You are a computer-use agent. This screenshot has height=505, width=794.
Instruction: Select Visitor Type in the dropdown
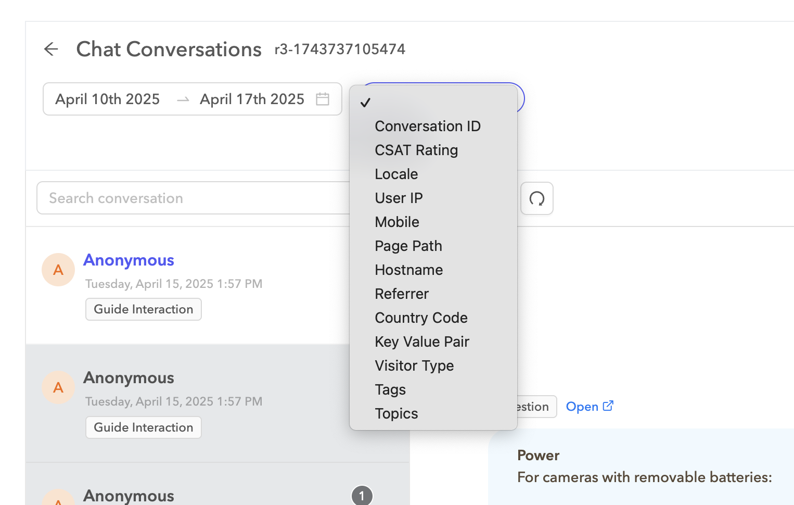[x=414, y=365]
